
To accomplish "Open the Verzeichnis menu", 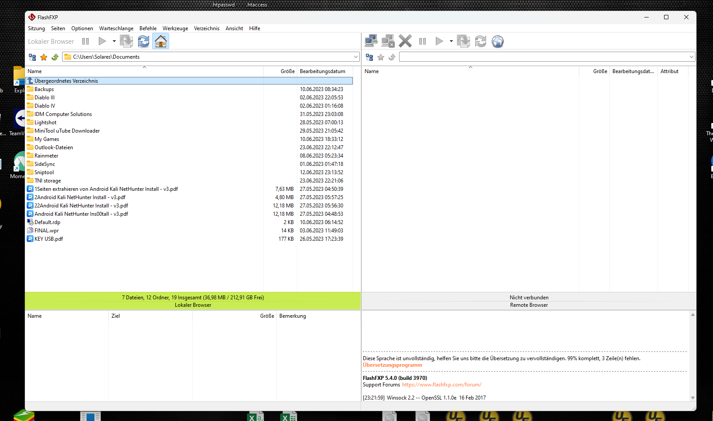I will point(207,28).
